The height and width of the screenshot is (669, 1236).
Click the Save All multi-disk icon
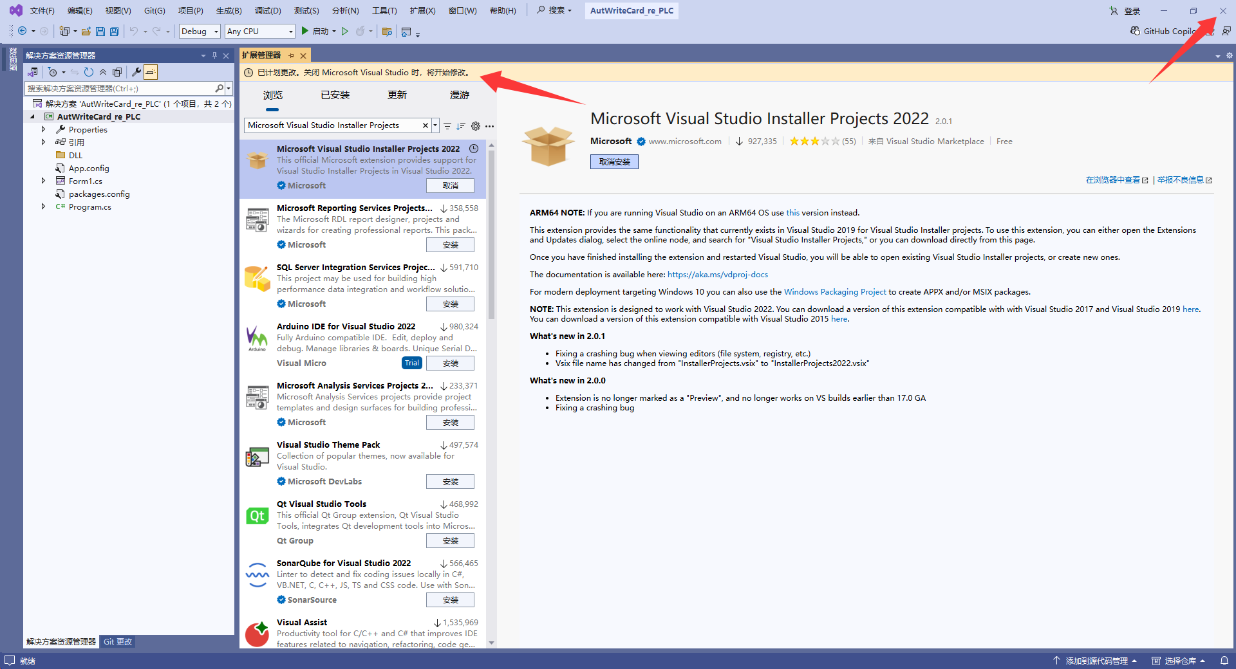115,31
